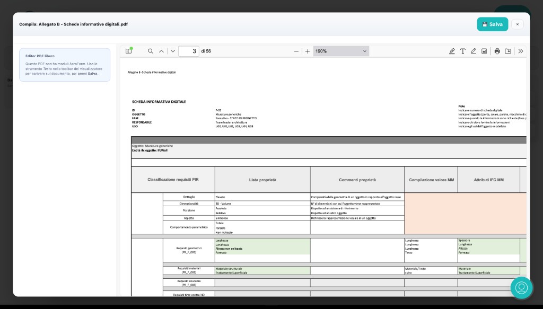Go to previous PDF page
Viewport: 543px width, 309px height.
tap(161, 51)
